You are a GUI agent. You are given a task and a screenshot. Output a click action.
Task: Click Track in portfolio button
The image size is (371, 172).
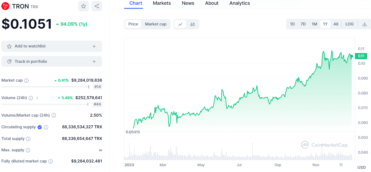point(52,61)
